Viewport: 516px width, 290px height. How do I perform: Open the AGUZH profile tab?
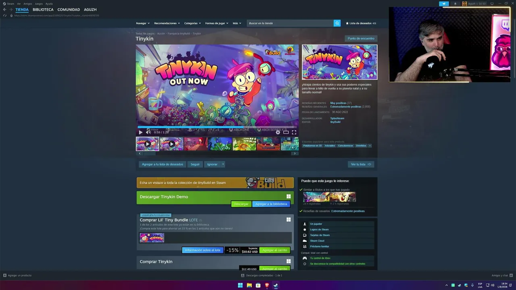[90, 10]
